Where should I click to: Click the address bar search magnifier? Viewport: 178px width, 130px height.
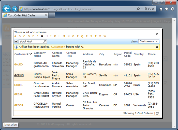click(x=138, y=9)
